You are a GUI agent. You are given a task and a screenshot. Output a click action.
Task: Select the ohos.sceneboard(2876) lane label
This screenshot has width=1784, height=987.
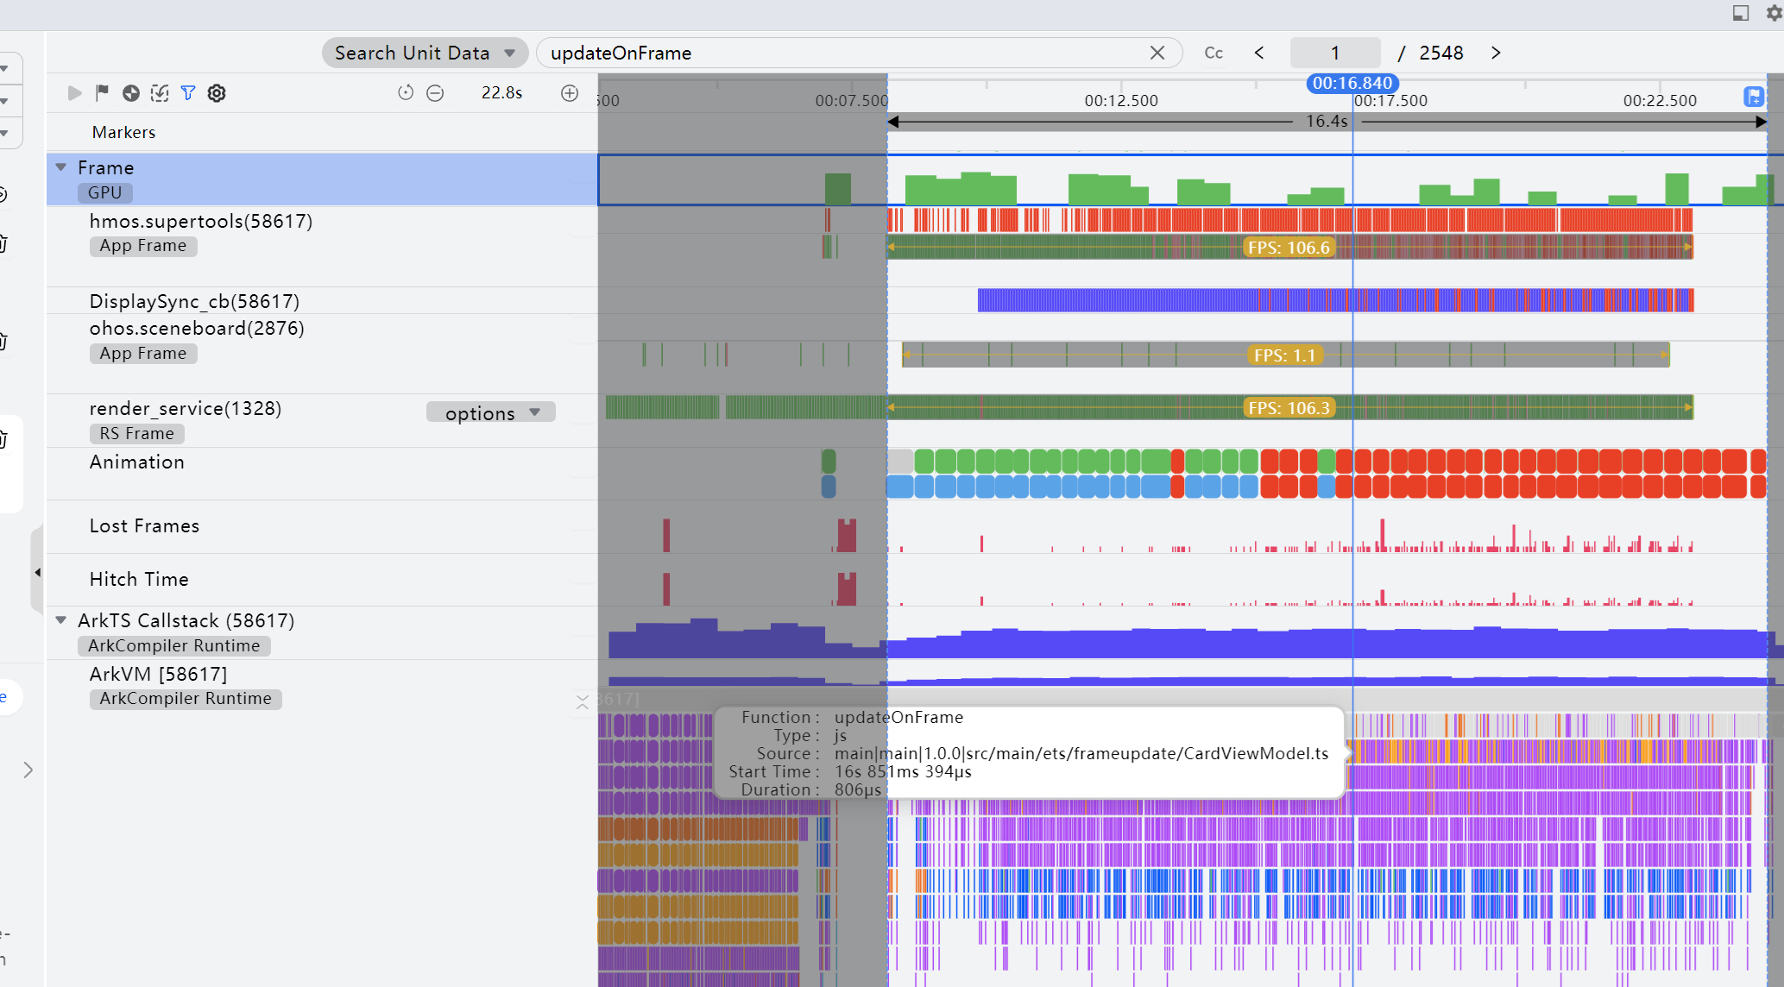tap(197, 328)
